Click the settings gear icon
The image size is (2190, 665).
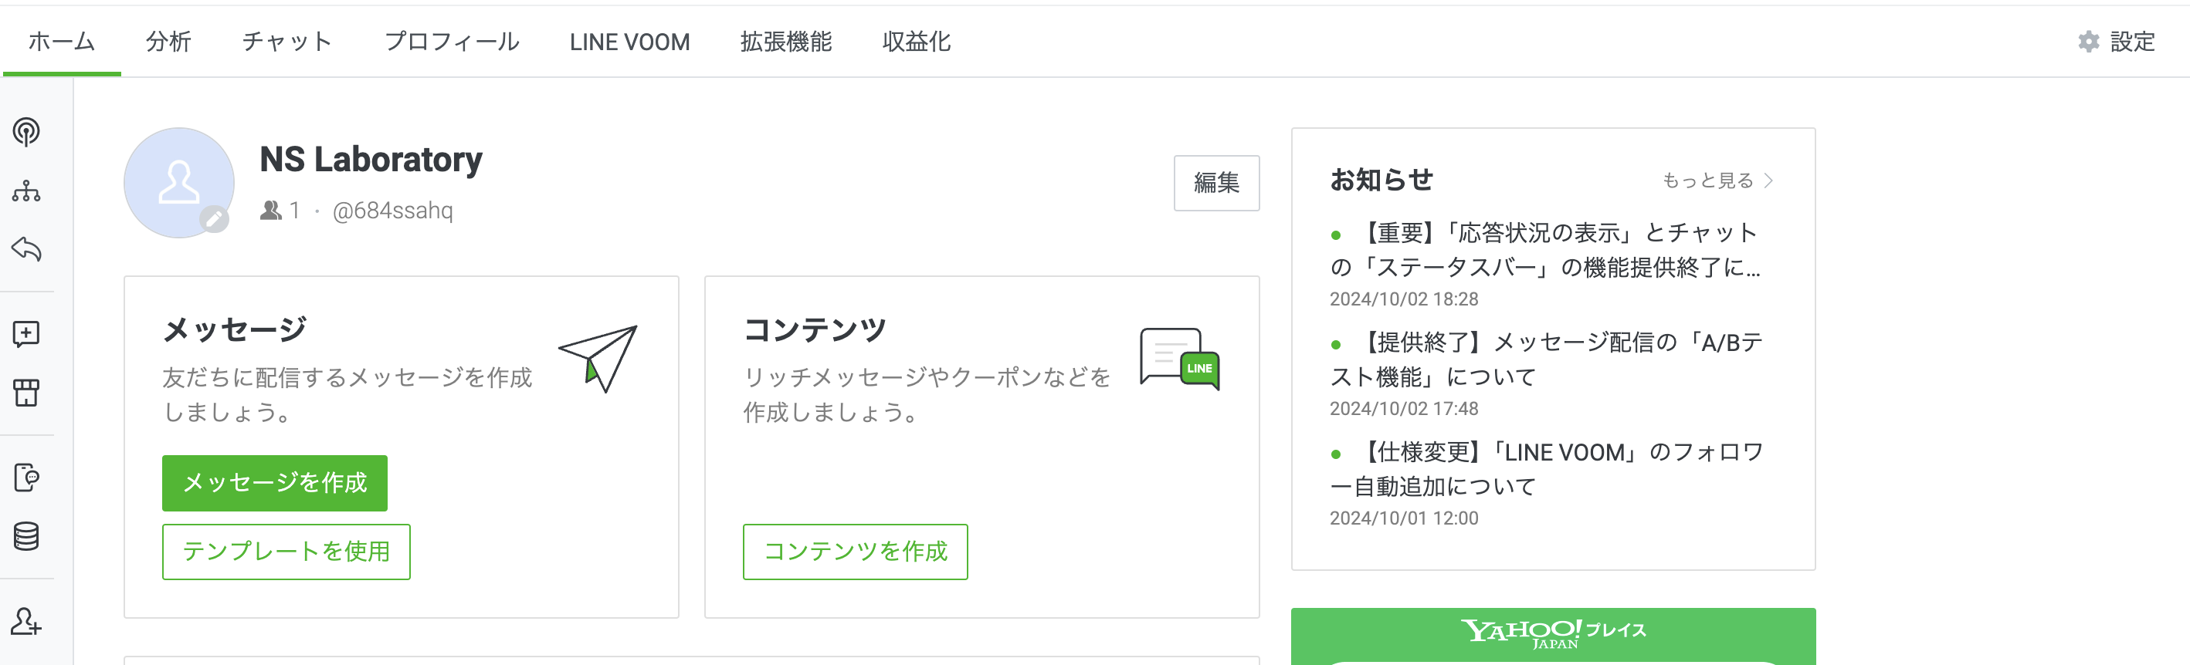2088,42
